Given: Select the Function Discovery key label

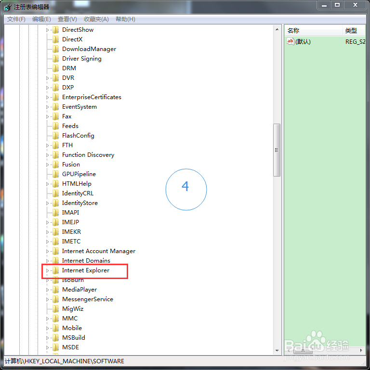Looking at the screenshot, I should (88, 155).
